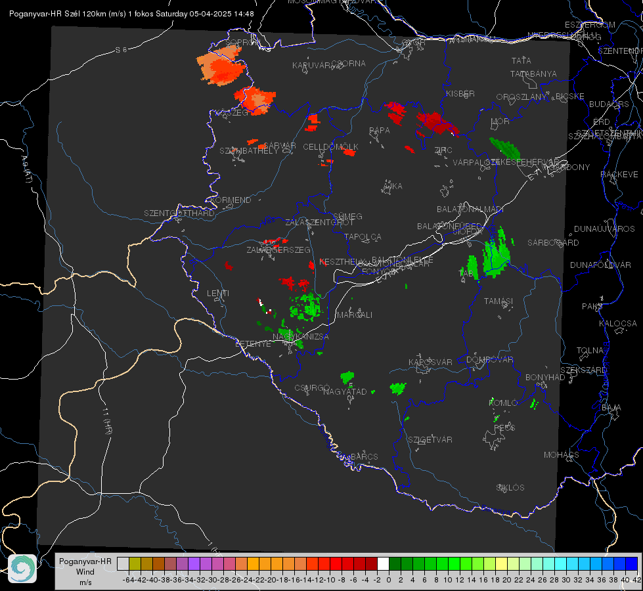Click the CSURGÓ city label
This screenshot has height=591, width=643.
click(312, 387)
